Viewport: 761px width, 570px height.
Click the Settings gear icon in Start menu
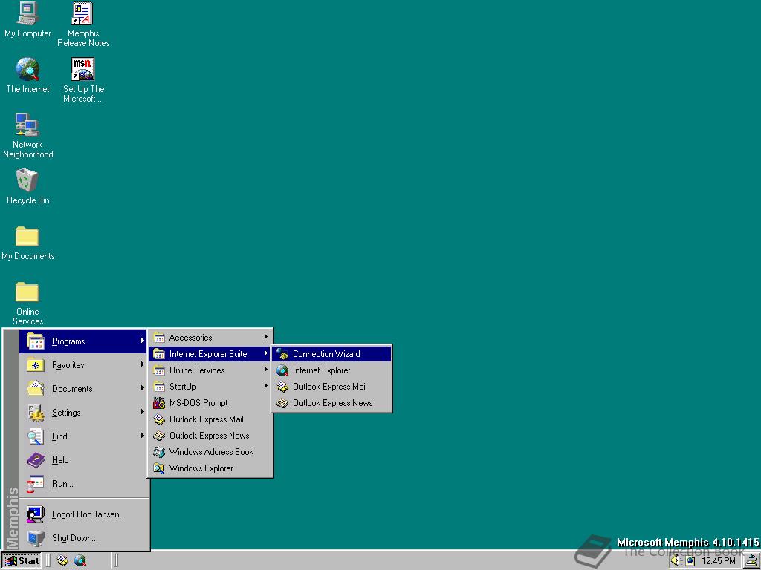point(36,413)
